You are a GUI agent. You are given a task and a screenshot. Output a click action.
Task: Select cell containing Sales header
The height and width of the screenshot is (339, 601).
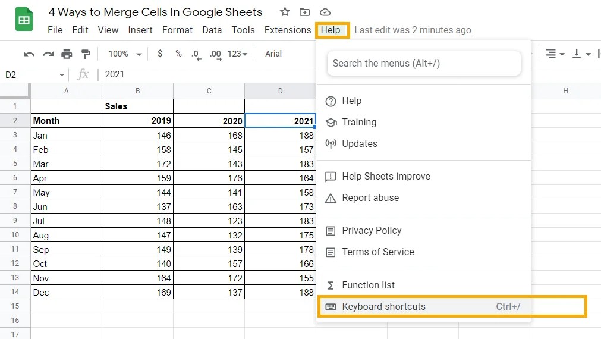(137, 106)
